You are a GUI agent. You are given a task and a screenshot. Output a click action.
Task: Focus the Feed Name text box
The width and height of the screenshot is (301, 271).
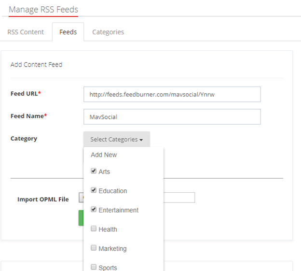(x=172, y=117)
